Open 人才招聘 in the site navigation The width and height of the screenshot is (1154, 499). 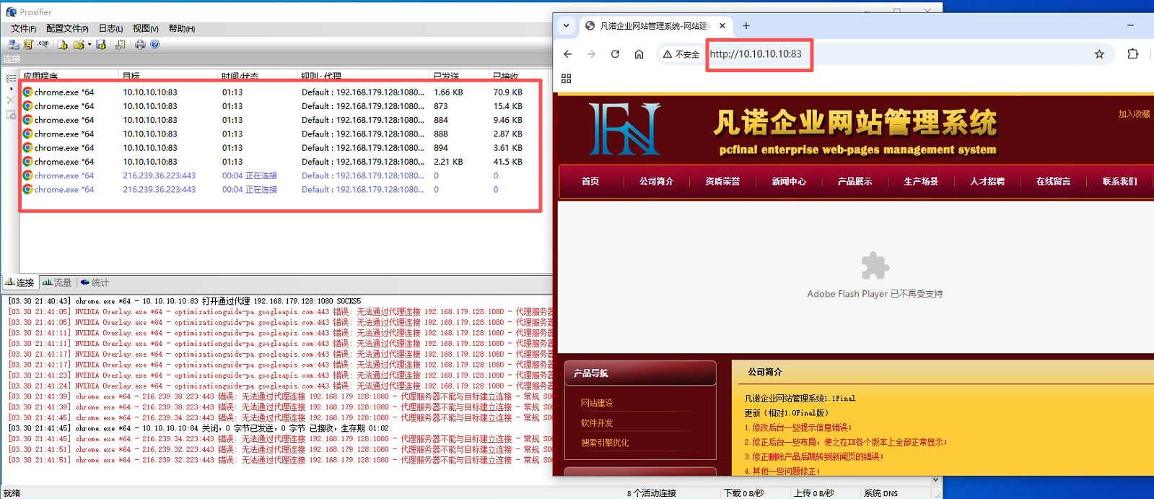(987, 181)
